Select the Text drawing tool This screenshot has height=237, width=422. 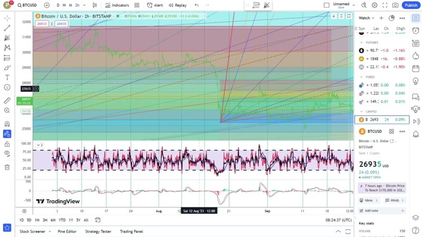point(7,77)
